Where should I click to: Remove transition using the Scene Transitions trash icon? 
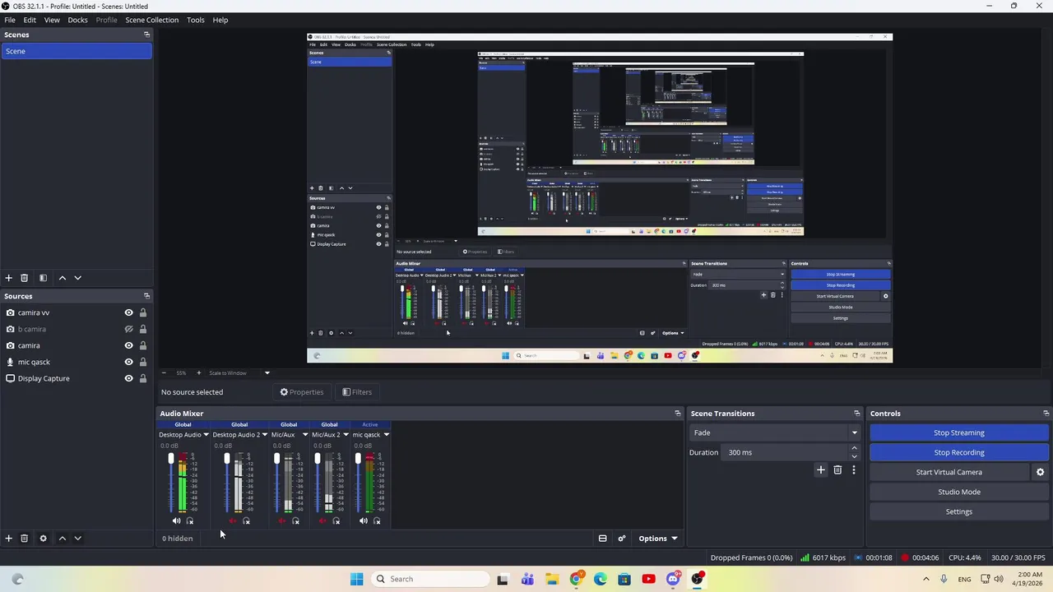(837, 470)
